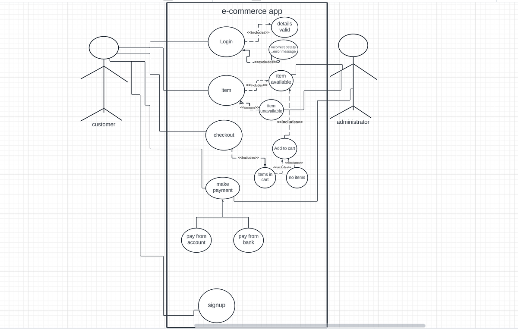Select the no items oval
The image size is (518, 329).
pyautogui.click(x=297, y=177)
